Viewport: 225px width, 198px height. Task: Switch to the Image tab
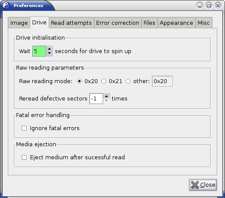click(19, 23)
